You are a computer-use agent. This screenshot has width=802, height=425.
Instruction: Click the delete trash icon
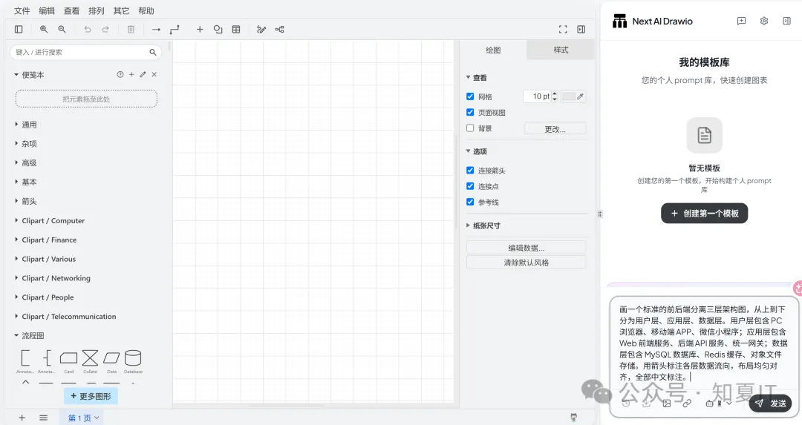(131, 30)
